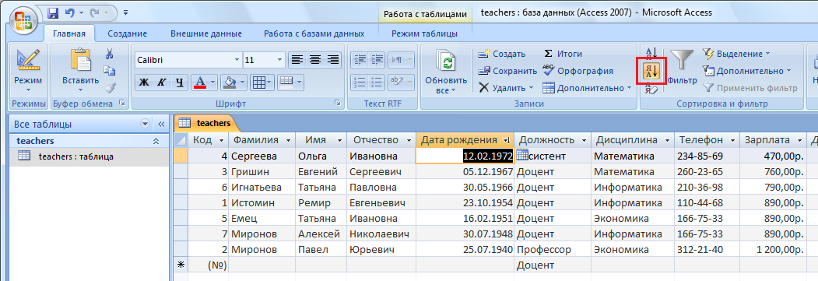
Task: Center text alignment in Шрифт group
Action: (315, 59)
